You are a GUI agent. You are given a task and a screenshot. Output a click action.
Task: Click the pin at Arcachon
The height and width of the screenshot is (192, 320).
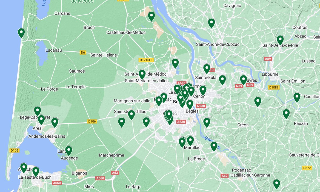(x=24, y=168)
